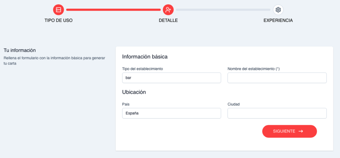Click the red completed progress bar segment

[114, 10]
